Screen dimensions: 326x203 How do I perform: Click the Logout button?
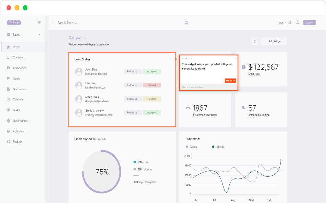pyautogui.click(x=310, y=22)
